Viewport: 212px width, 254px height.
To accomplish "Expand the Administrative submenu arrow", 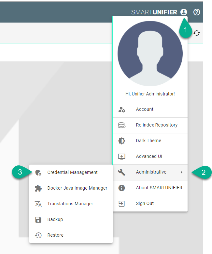I will point(181,172).
